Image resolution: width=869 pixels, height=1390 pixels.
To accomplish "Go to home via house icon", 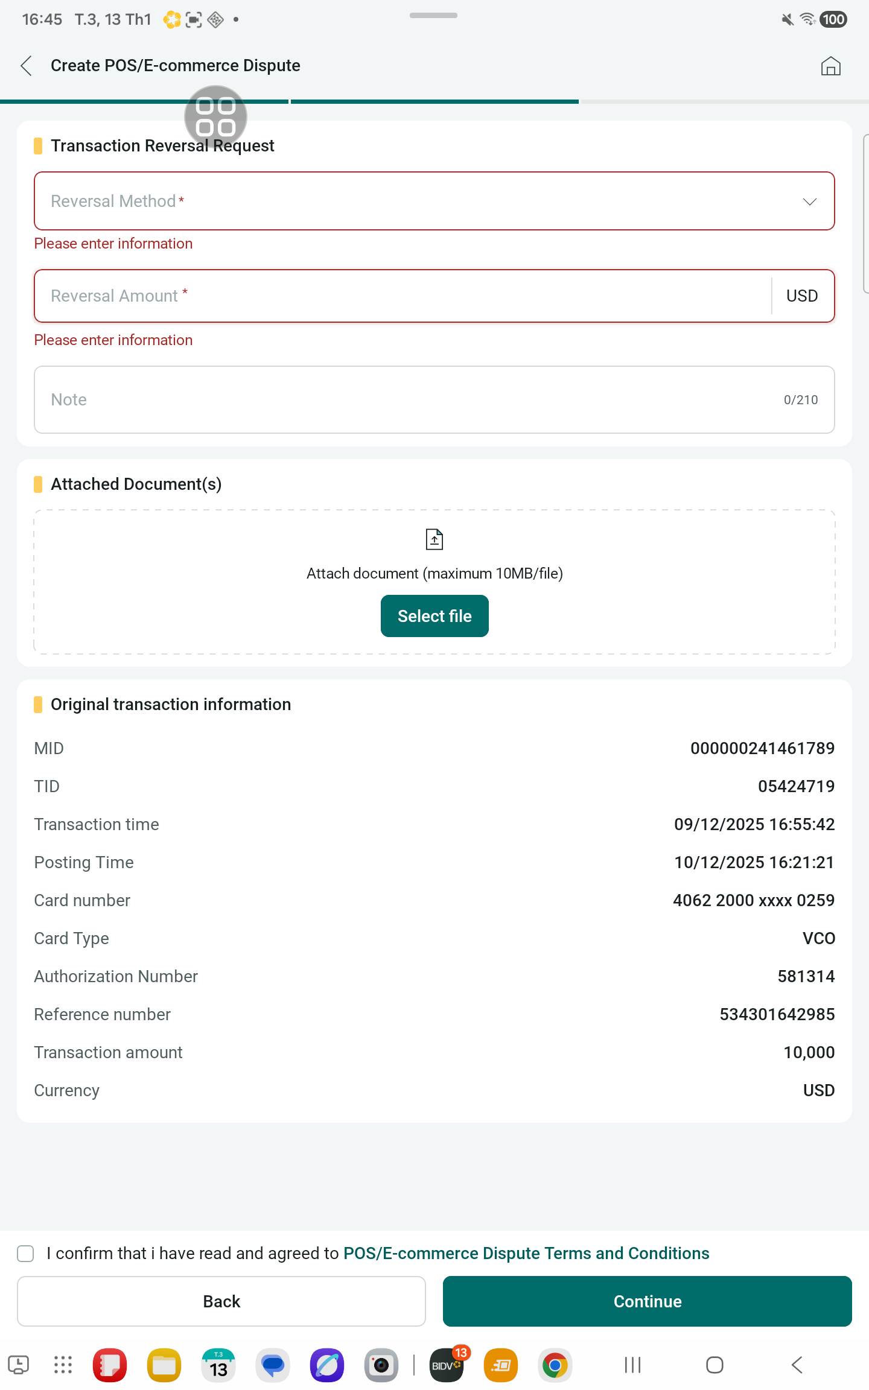I will coord(830,66).
